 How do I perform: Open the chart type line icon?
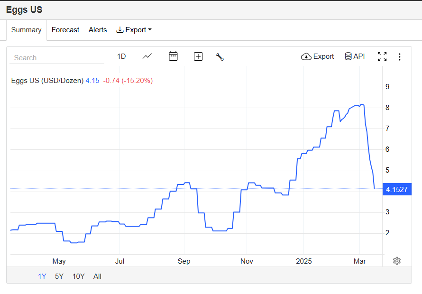click(x=147, y=56)
